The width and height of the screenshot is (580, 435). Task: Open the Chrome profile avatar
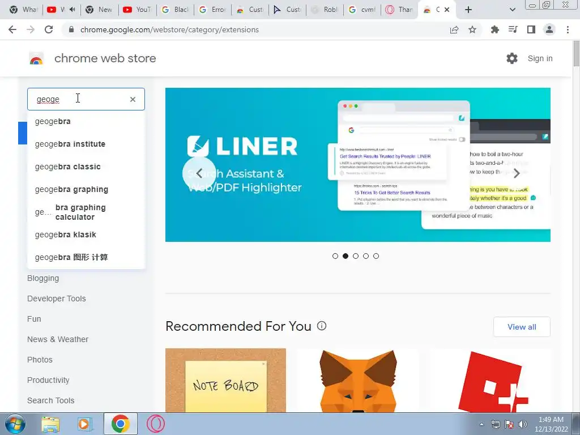(x=549, y=29)
